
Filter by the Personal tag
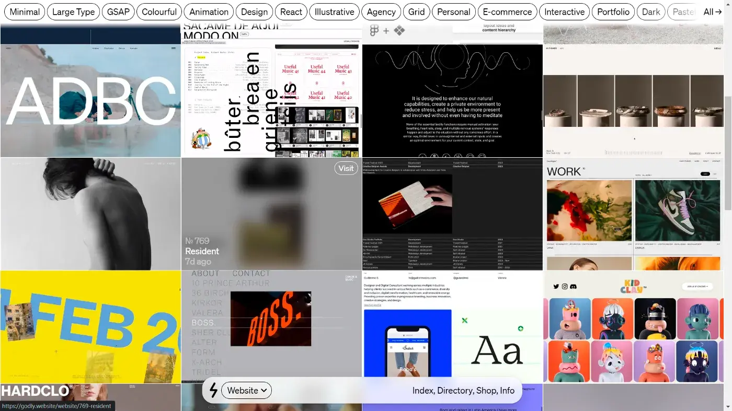point(454,11)
